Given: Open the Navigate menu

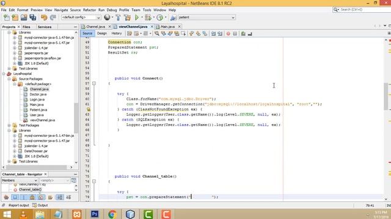Looking at the screenshot, I should tap(61, 10).
